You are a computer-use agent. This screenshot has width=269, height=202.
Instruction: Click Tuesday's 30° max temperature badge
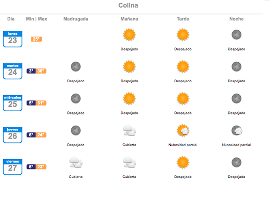click(x=41, y=71)
